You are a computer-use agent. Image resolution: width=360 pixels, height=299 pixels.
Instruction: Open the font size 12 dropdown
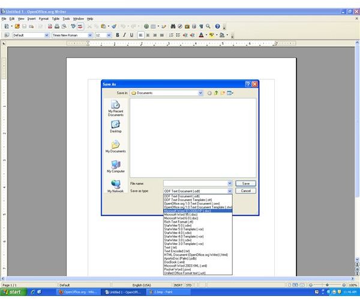click(x=109, y=35)
